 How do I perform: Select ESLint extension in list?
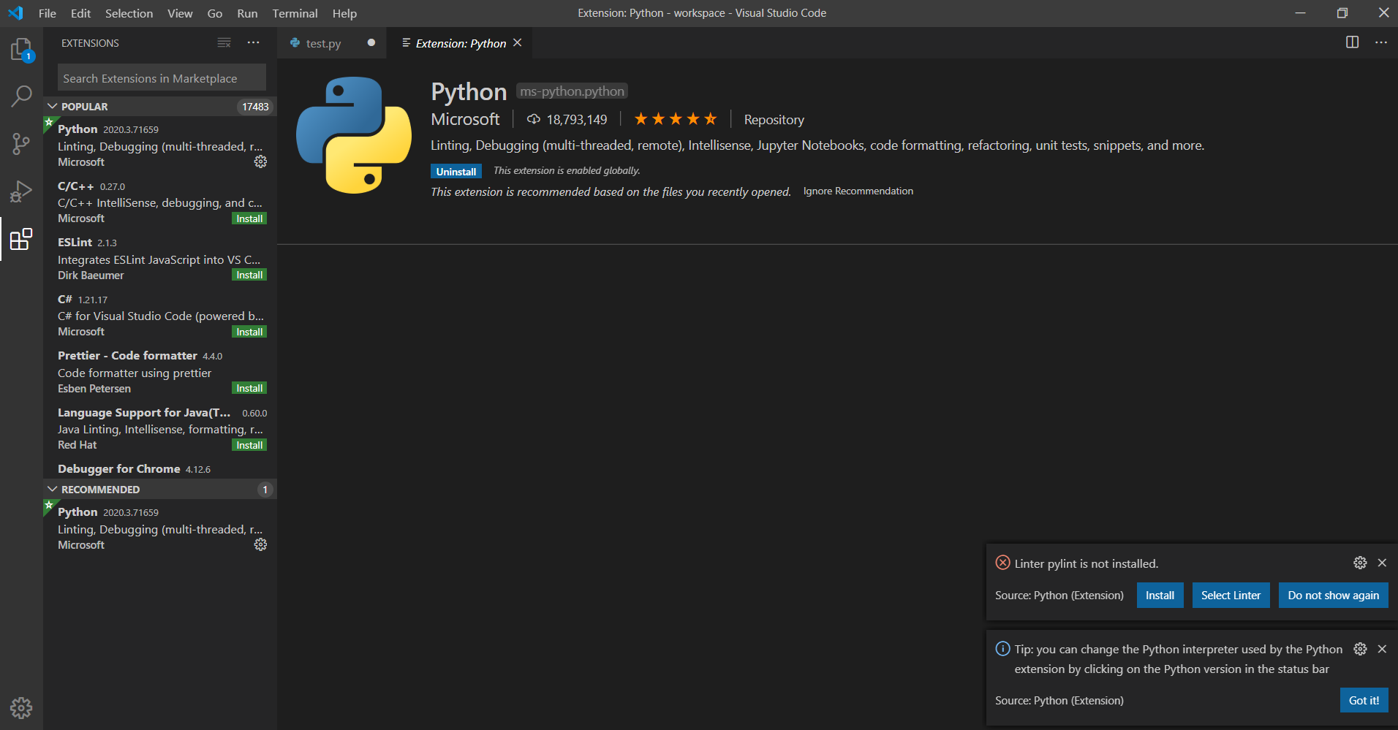point(160,258)
